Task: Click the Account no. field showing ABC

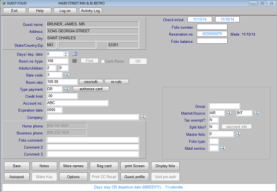Action: pos(78,103)
